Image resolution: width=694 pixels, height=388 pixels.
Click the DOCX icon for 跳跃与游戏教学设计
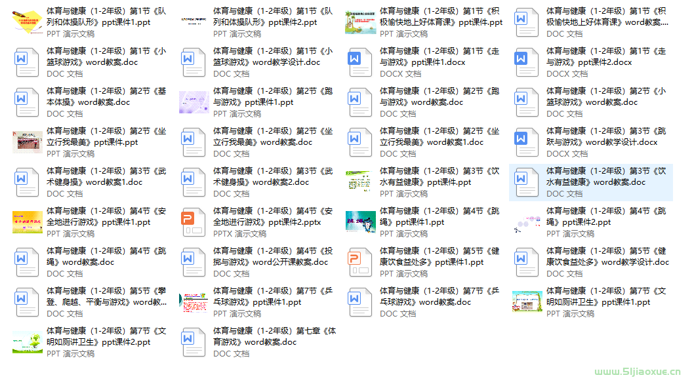tap(527, 142)
